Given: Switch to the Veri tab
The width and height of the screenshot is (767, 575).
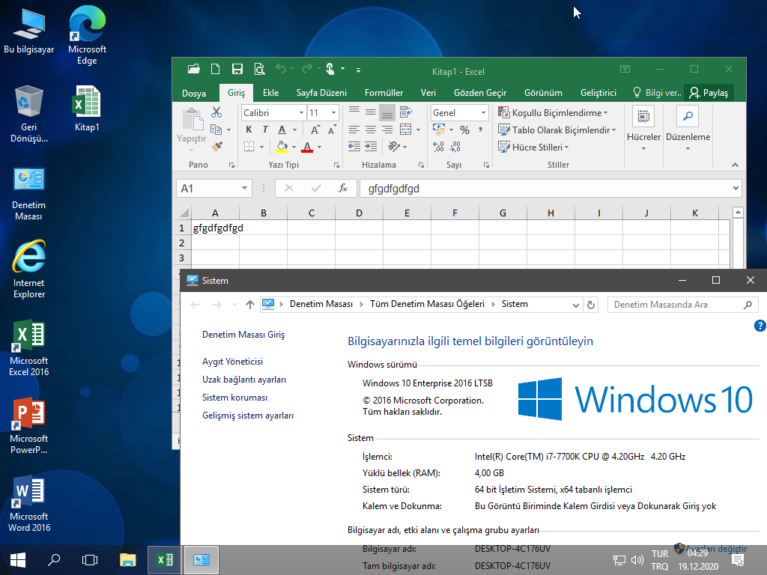Looking at the screenshot, I should pos(428,93).
